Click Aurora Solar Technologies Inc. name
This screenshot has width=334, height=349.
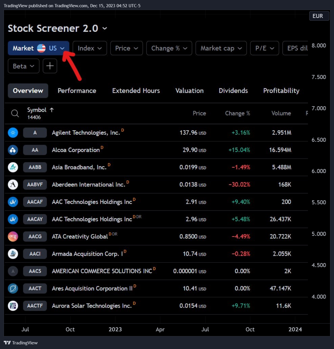point(92,306)
